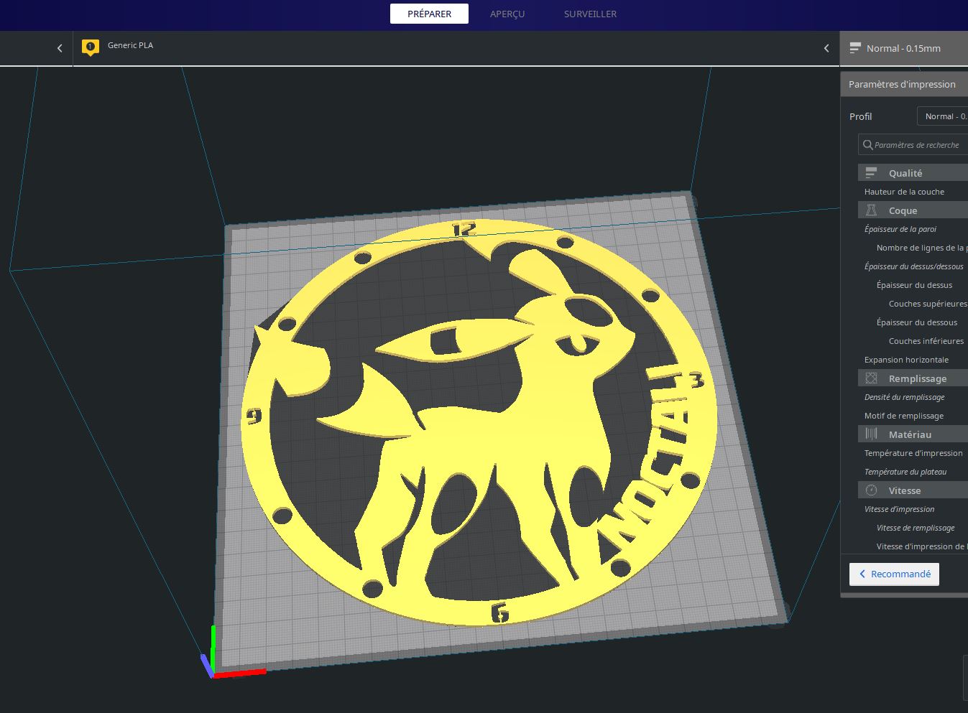This screenshot has width=968, height=713.
Task: Select the Densité du remplissage setting
Action: coord(904,396)
